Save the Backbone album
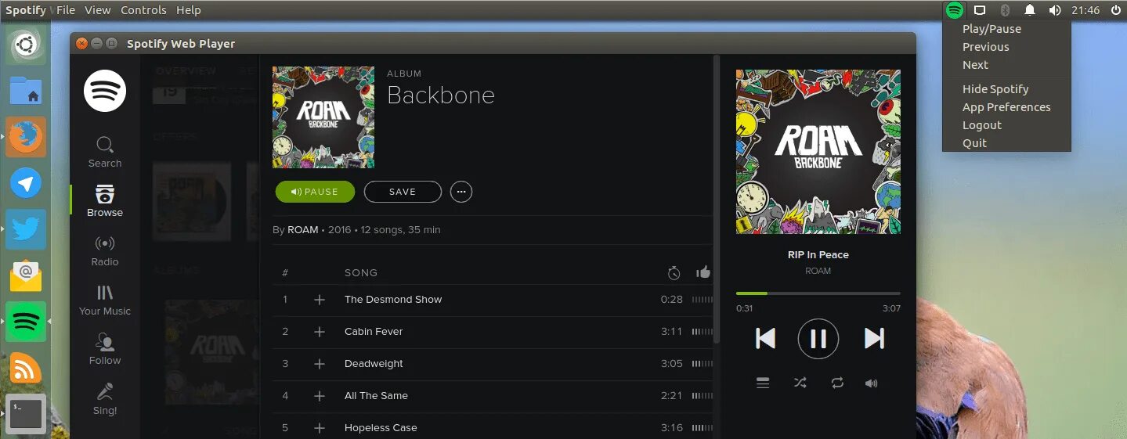Viewport: 1127px width, 439px height. [403, 192]
